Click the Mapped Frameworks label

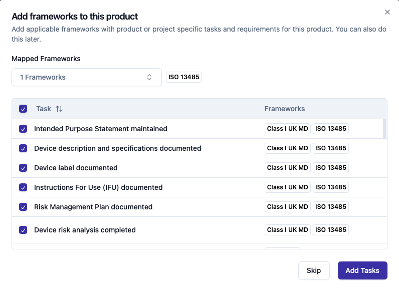(46, 59)
